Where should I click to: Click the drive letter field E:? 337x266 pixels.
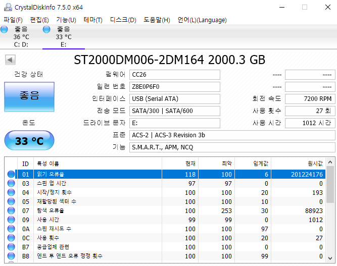pos(175,123)
